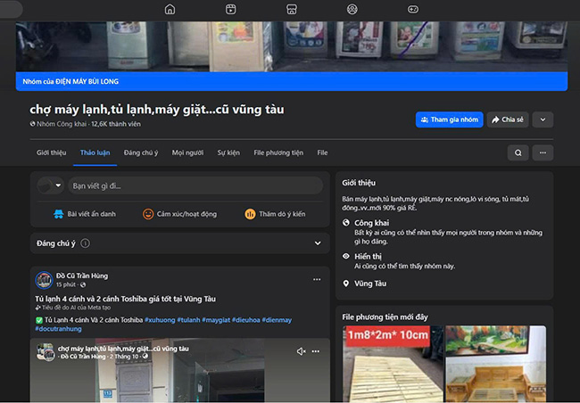Click the #dienmay hashtag
580x403 pixels.
pyautogui.click(x=277, y=320)
